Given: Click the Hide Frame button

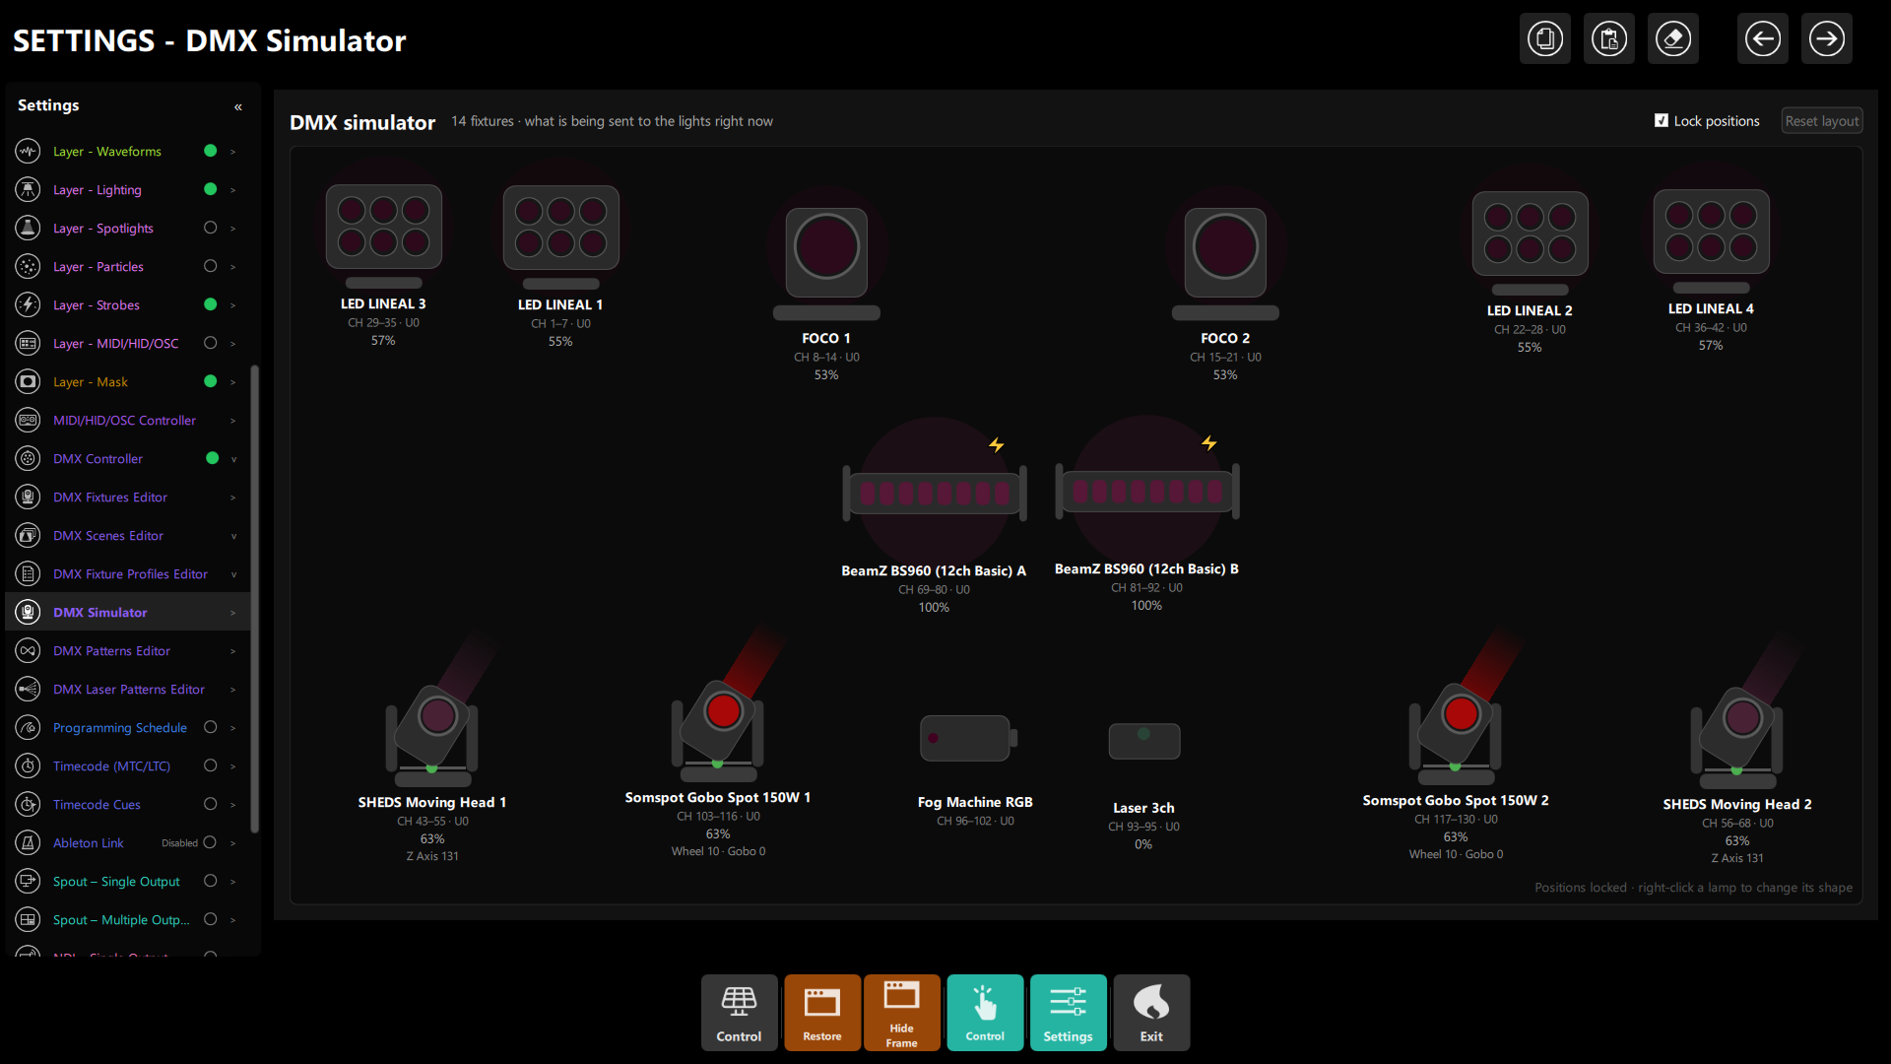Looking at the screenshot, I should click(902, 1013).
